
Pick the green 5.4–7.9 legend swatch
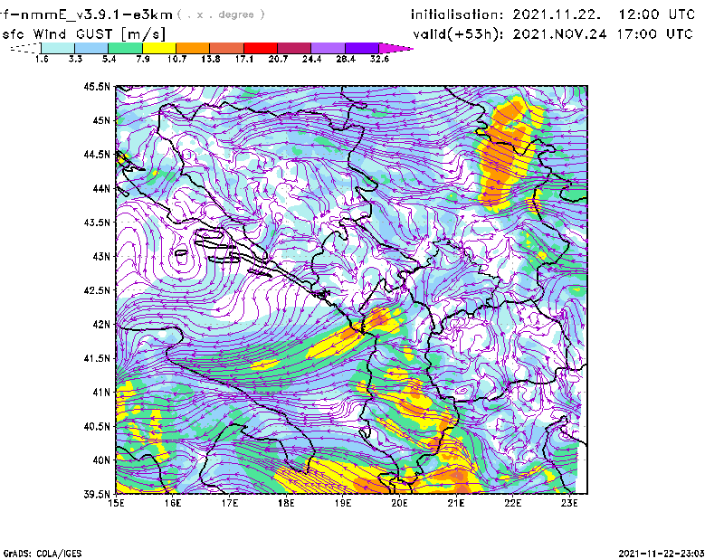point(126,48)
